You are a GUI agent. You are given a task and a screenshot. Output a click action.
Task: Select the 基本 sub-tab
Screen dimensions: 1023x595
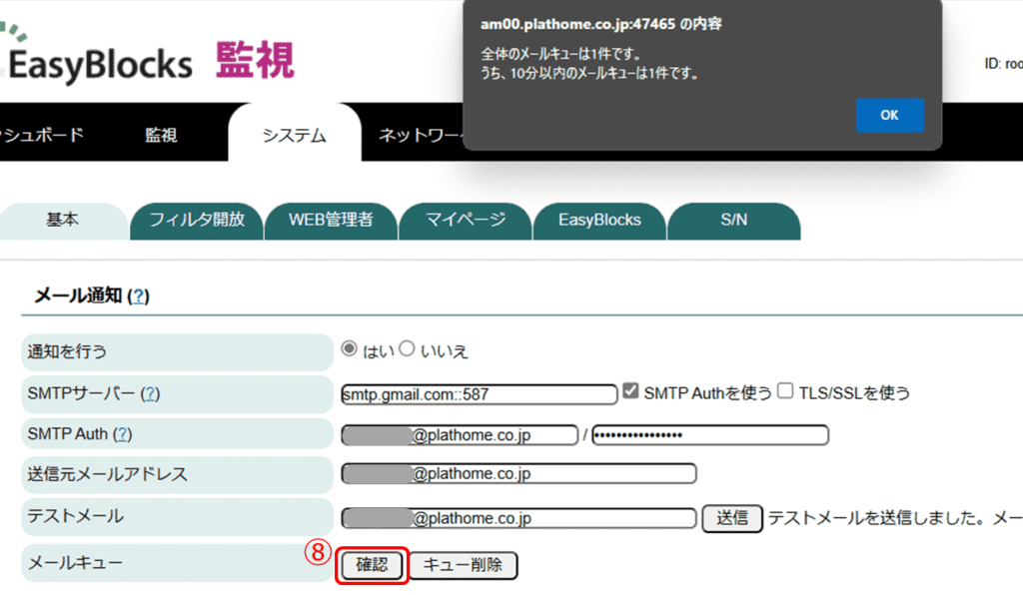pyautogui.click(x=64, y=222)
